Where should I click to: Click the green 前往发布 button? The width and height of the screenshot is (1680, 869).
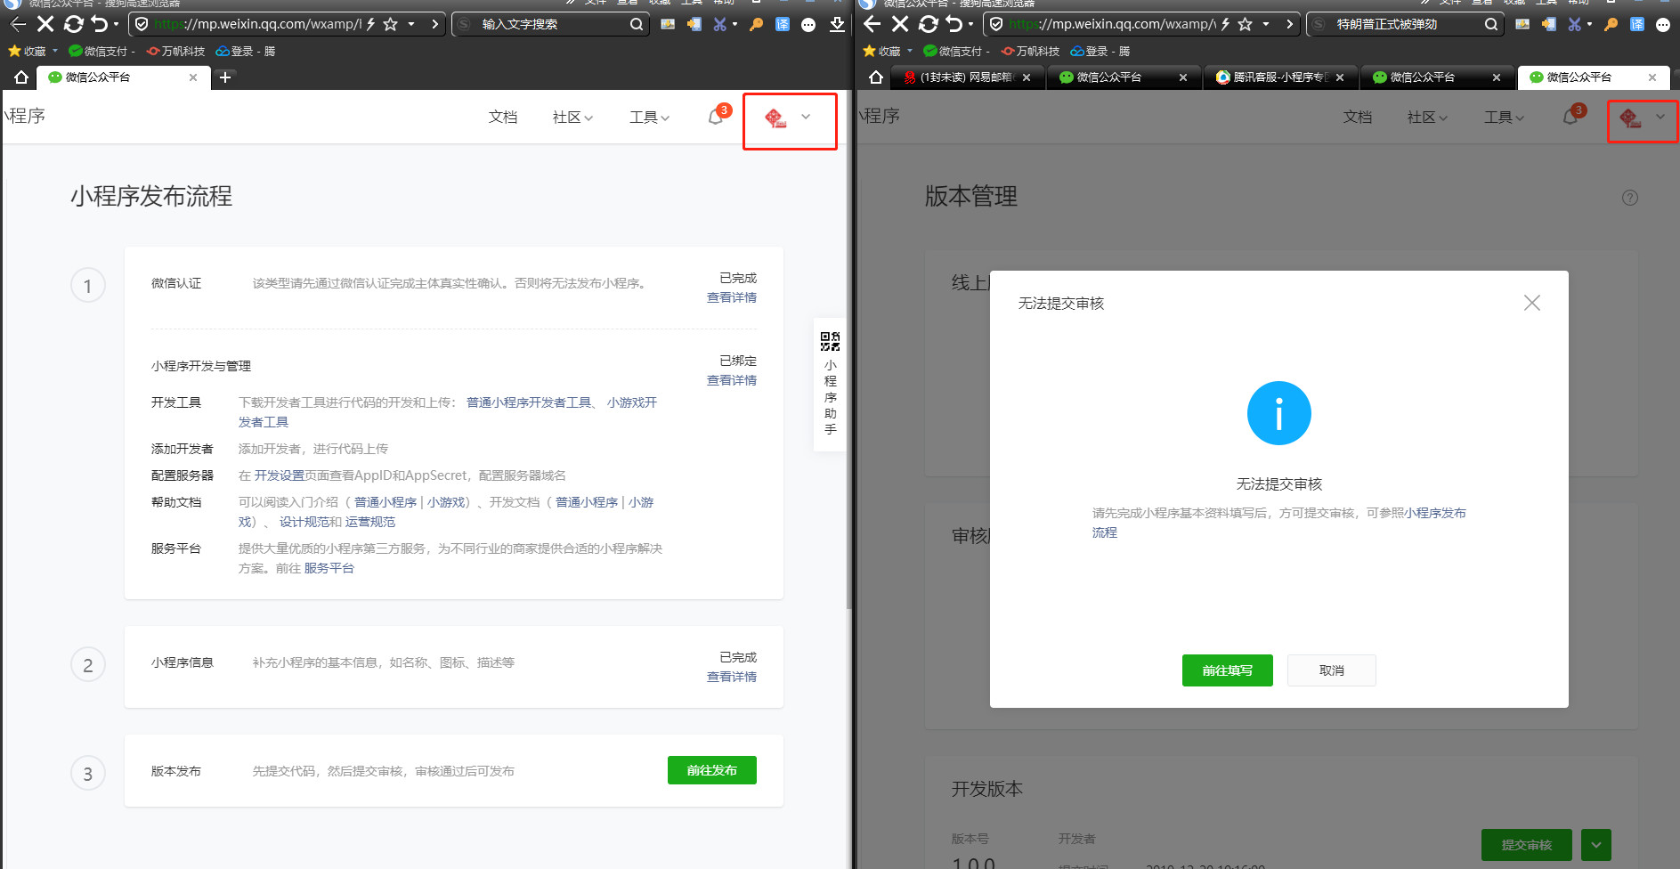(712, 770)
